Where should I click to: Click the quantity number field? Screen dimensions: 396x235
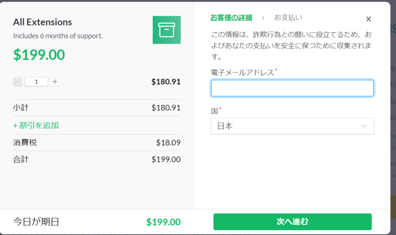click(36, 82)
